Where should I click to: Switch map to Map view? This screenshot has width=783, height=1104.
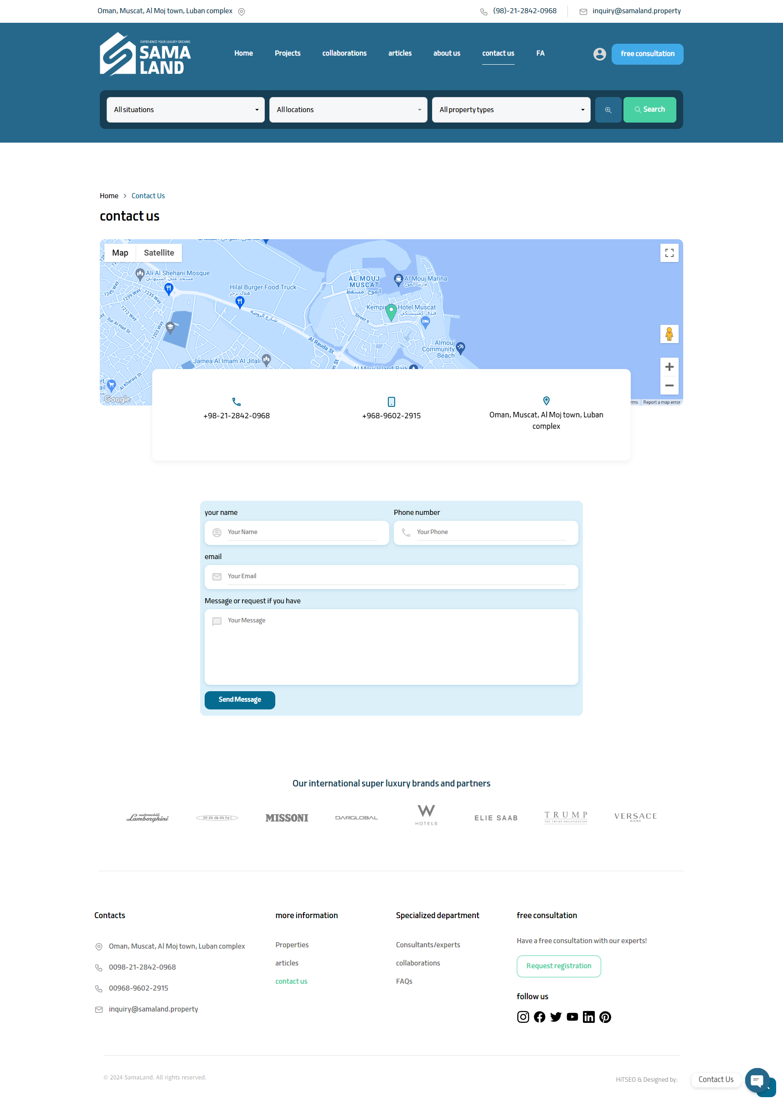120,253
